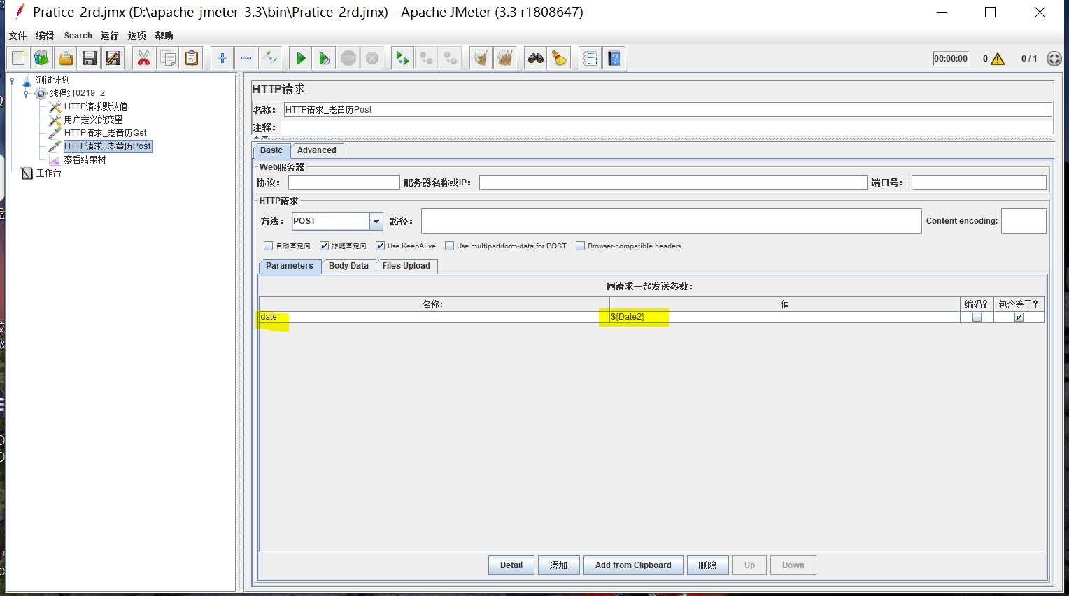Toggle the Use KeepAlive checkbox
The width and height of the screenshot is (1069, 596).
[380, 246]
